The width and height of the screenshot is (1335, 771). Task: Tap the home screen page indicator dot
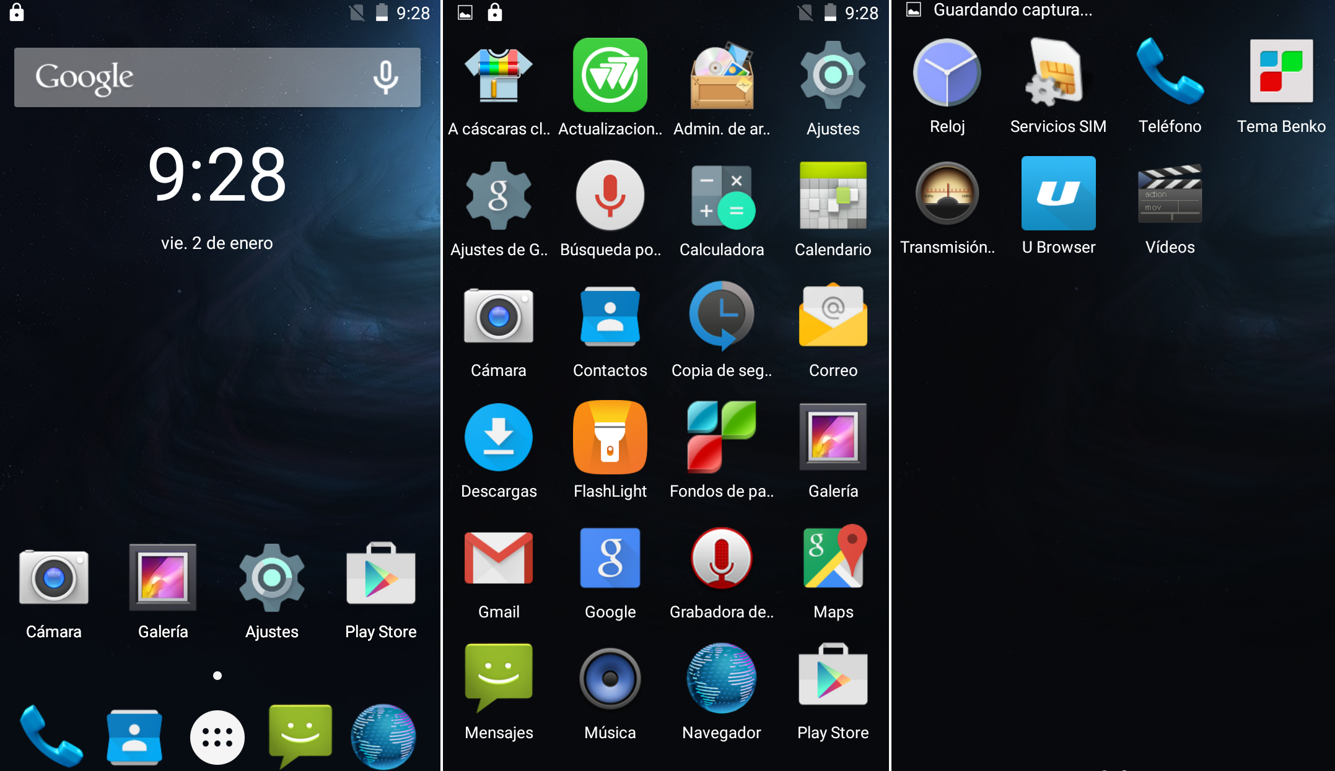[217, 676]
